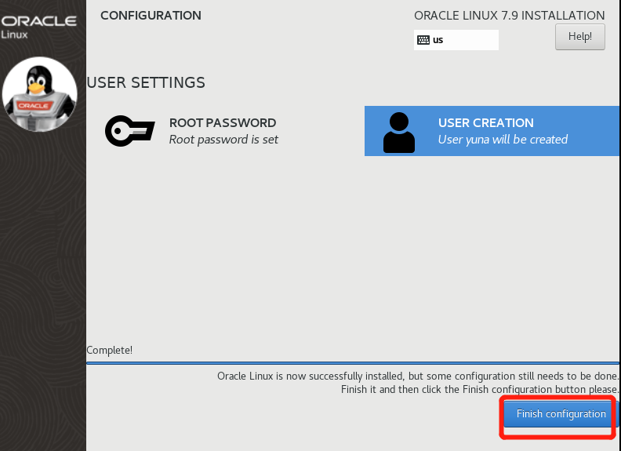Click the root password key icon
The image size is (621, 451).
(130, 131)
